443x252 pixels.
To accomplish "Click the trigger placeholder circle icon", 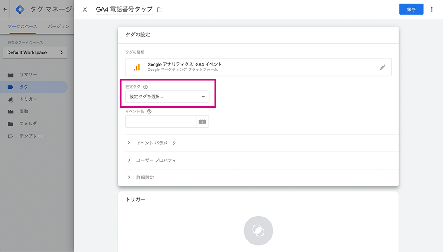I will (258, 231).
